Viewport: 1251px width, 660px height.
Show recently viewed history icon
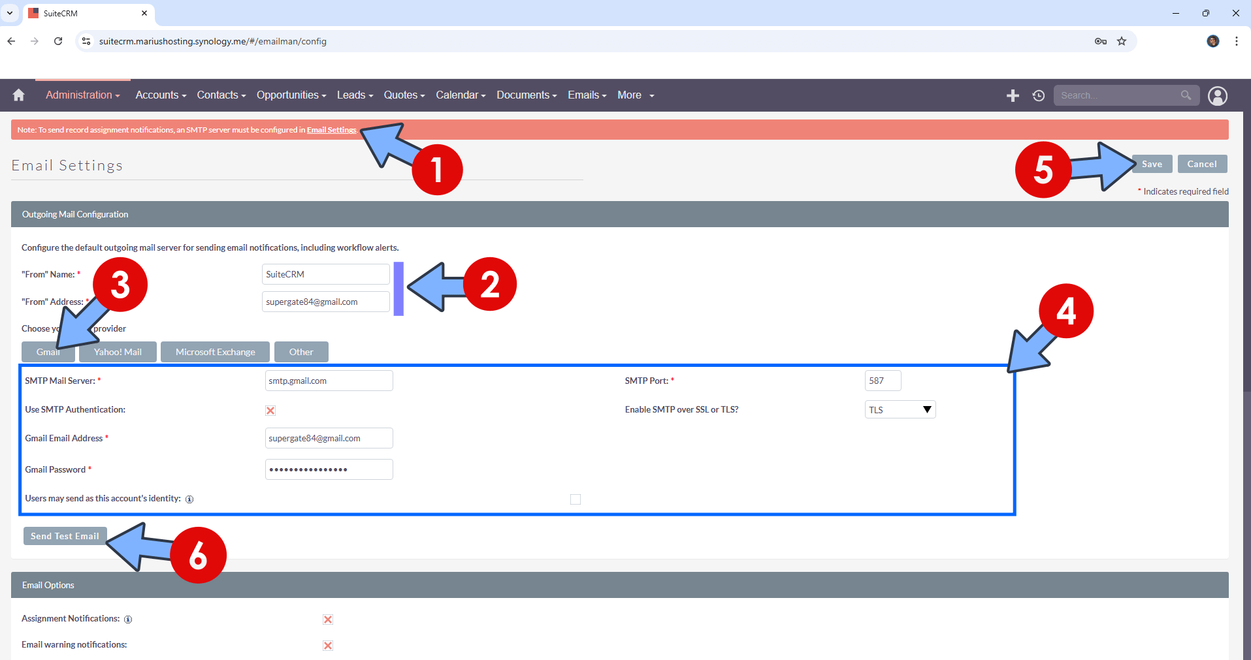tap(1039, 96)
